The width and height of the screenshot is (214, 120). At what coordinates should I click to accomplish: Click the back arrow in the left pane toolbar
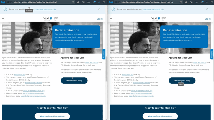point(8,2)
